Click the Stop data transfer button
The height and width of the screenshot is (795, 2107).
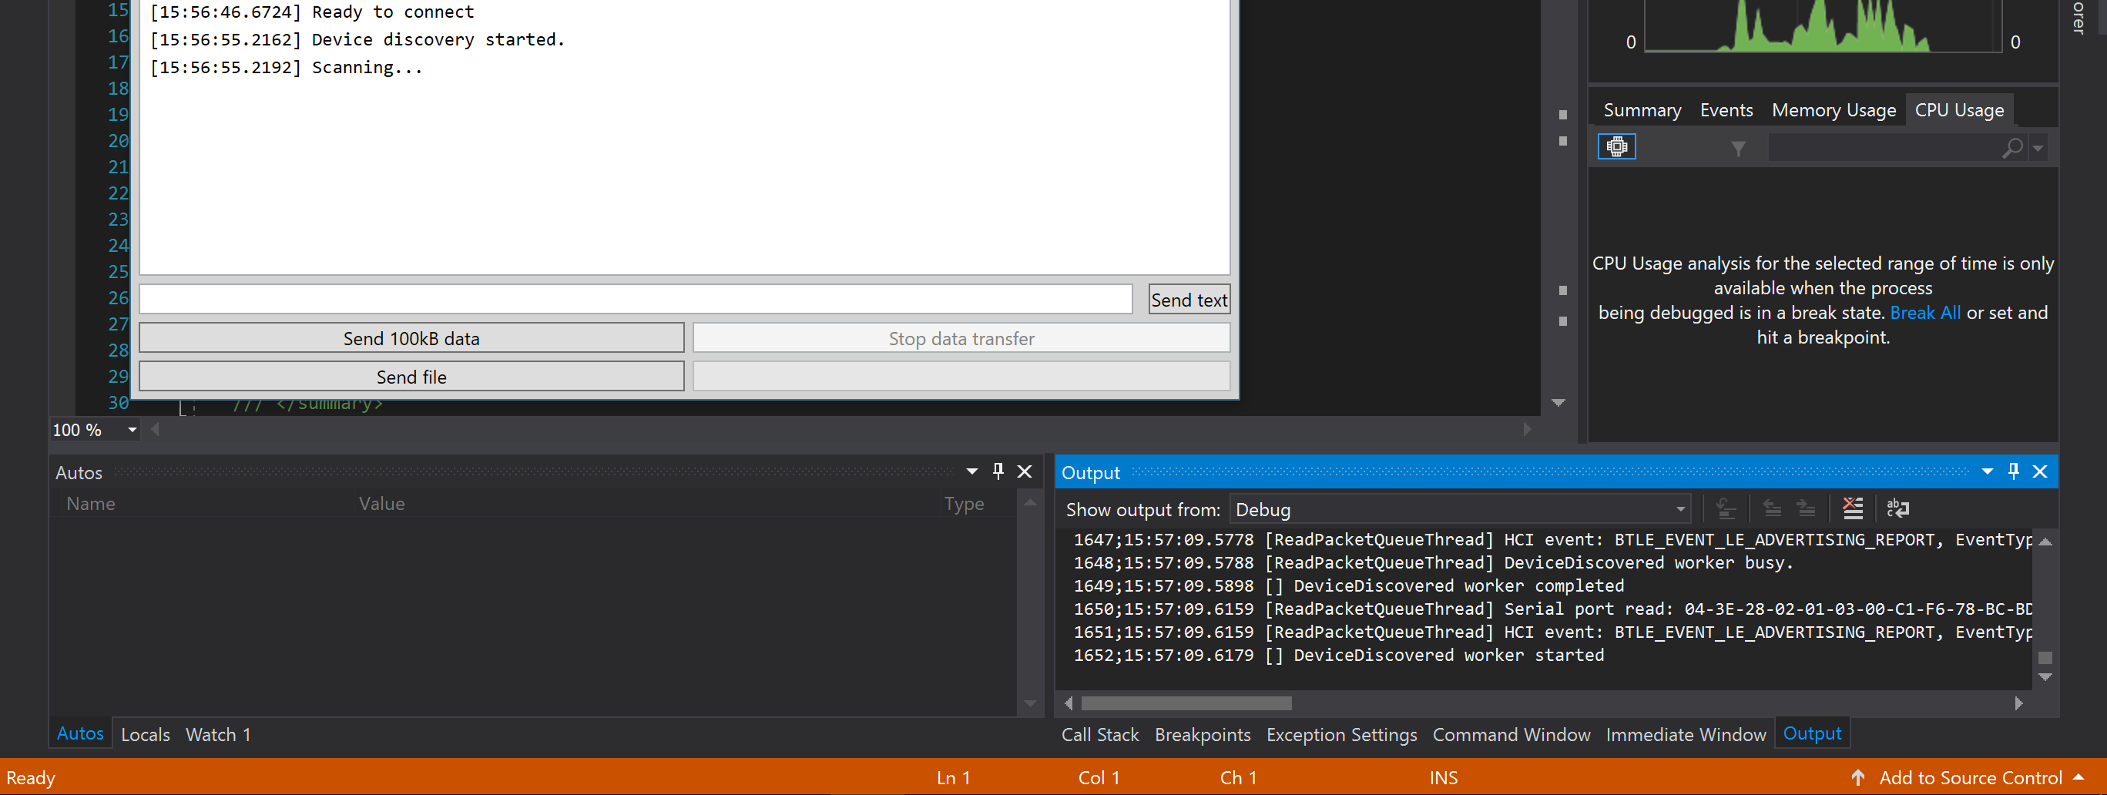tap(961, 337)
